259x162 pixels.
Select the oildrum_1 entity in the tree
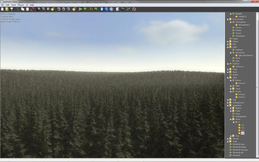(239, 66)
